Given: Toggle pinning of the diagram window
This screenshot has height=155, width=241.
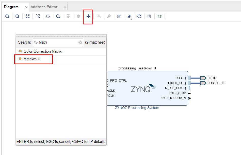Looking at the screenshot, I should 129,16.
